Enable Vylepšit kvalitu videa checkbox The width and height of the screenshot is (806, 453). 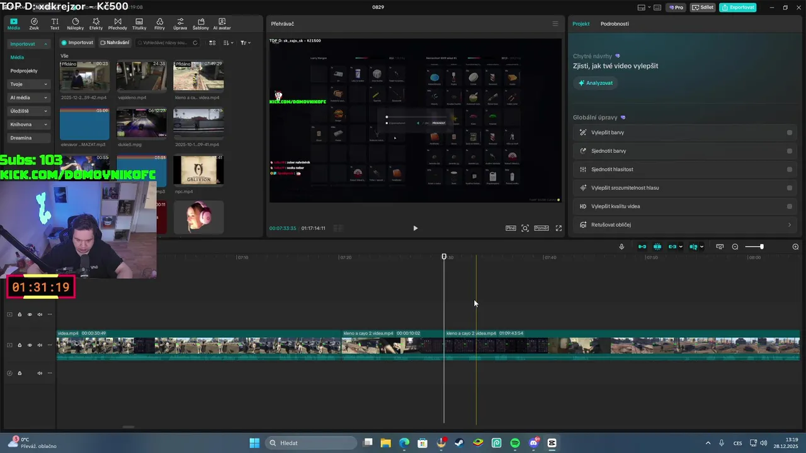click(790, 206)
